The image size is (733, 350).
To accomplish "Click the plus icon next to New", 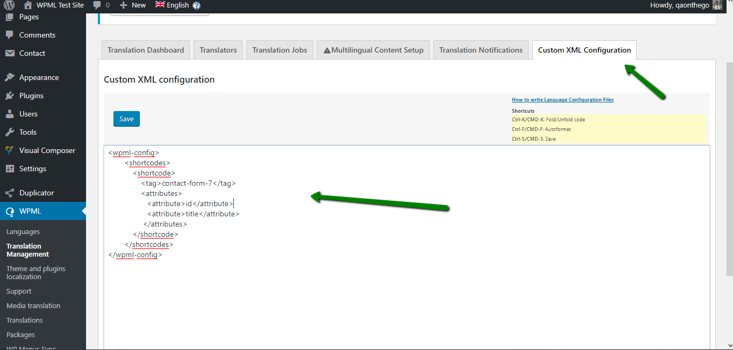I will tap(123, 5).
